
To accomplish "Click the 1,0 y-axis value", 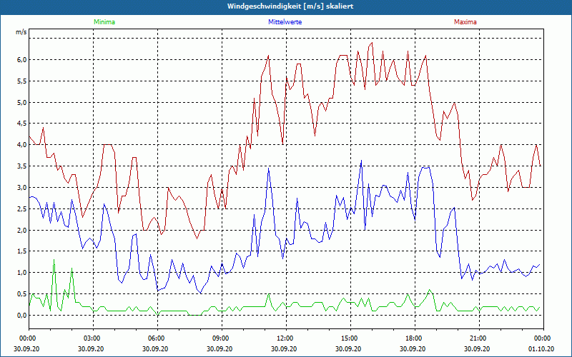I will [x=21, y=273].
